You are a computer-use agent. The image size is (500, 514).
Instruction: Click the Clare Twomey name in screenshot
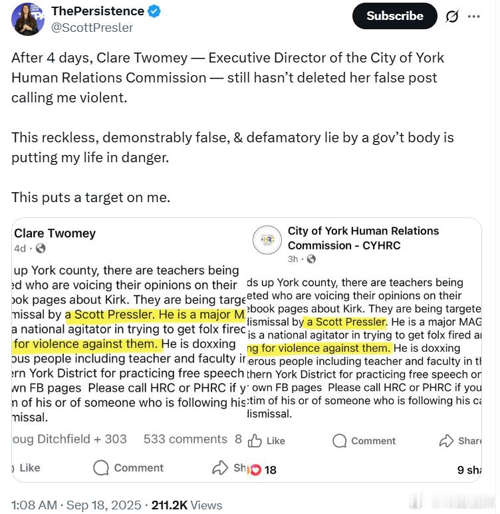coord(55,233)
